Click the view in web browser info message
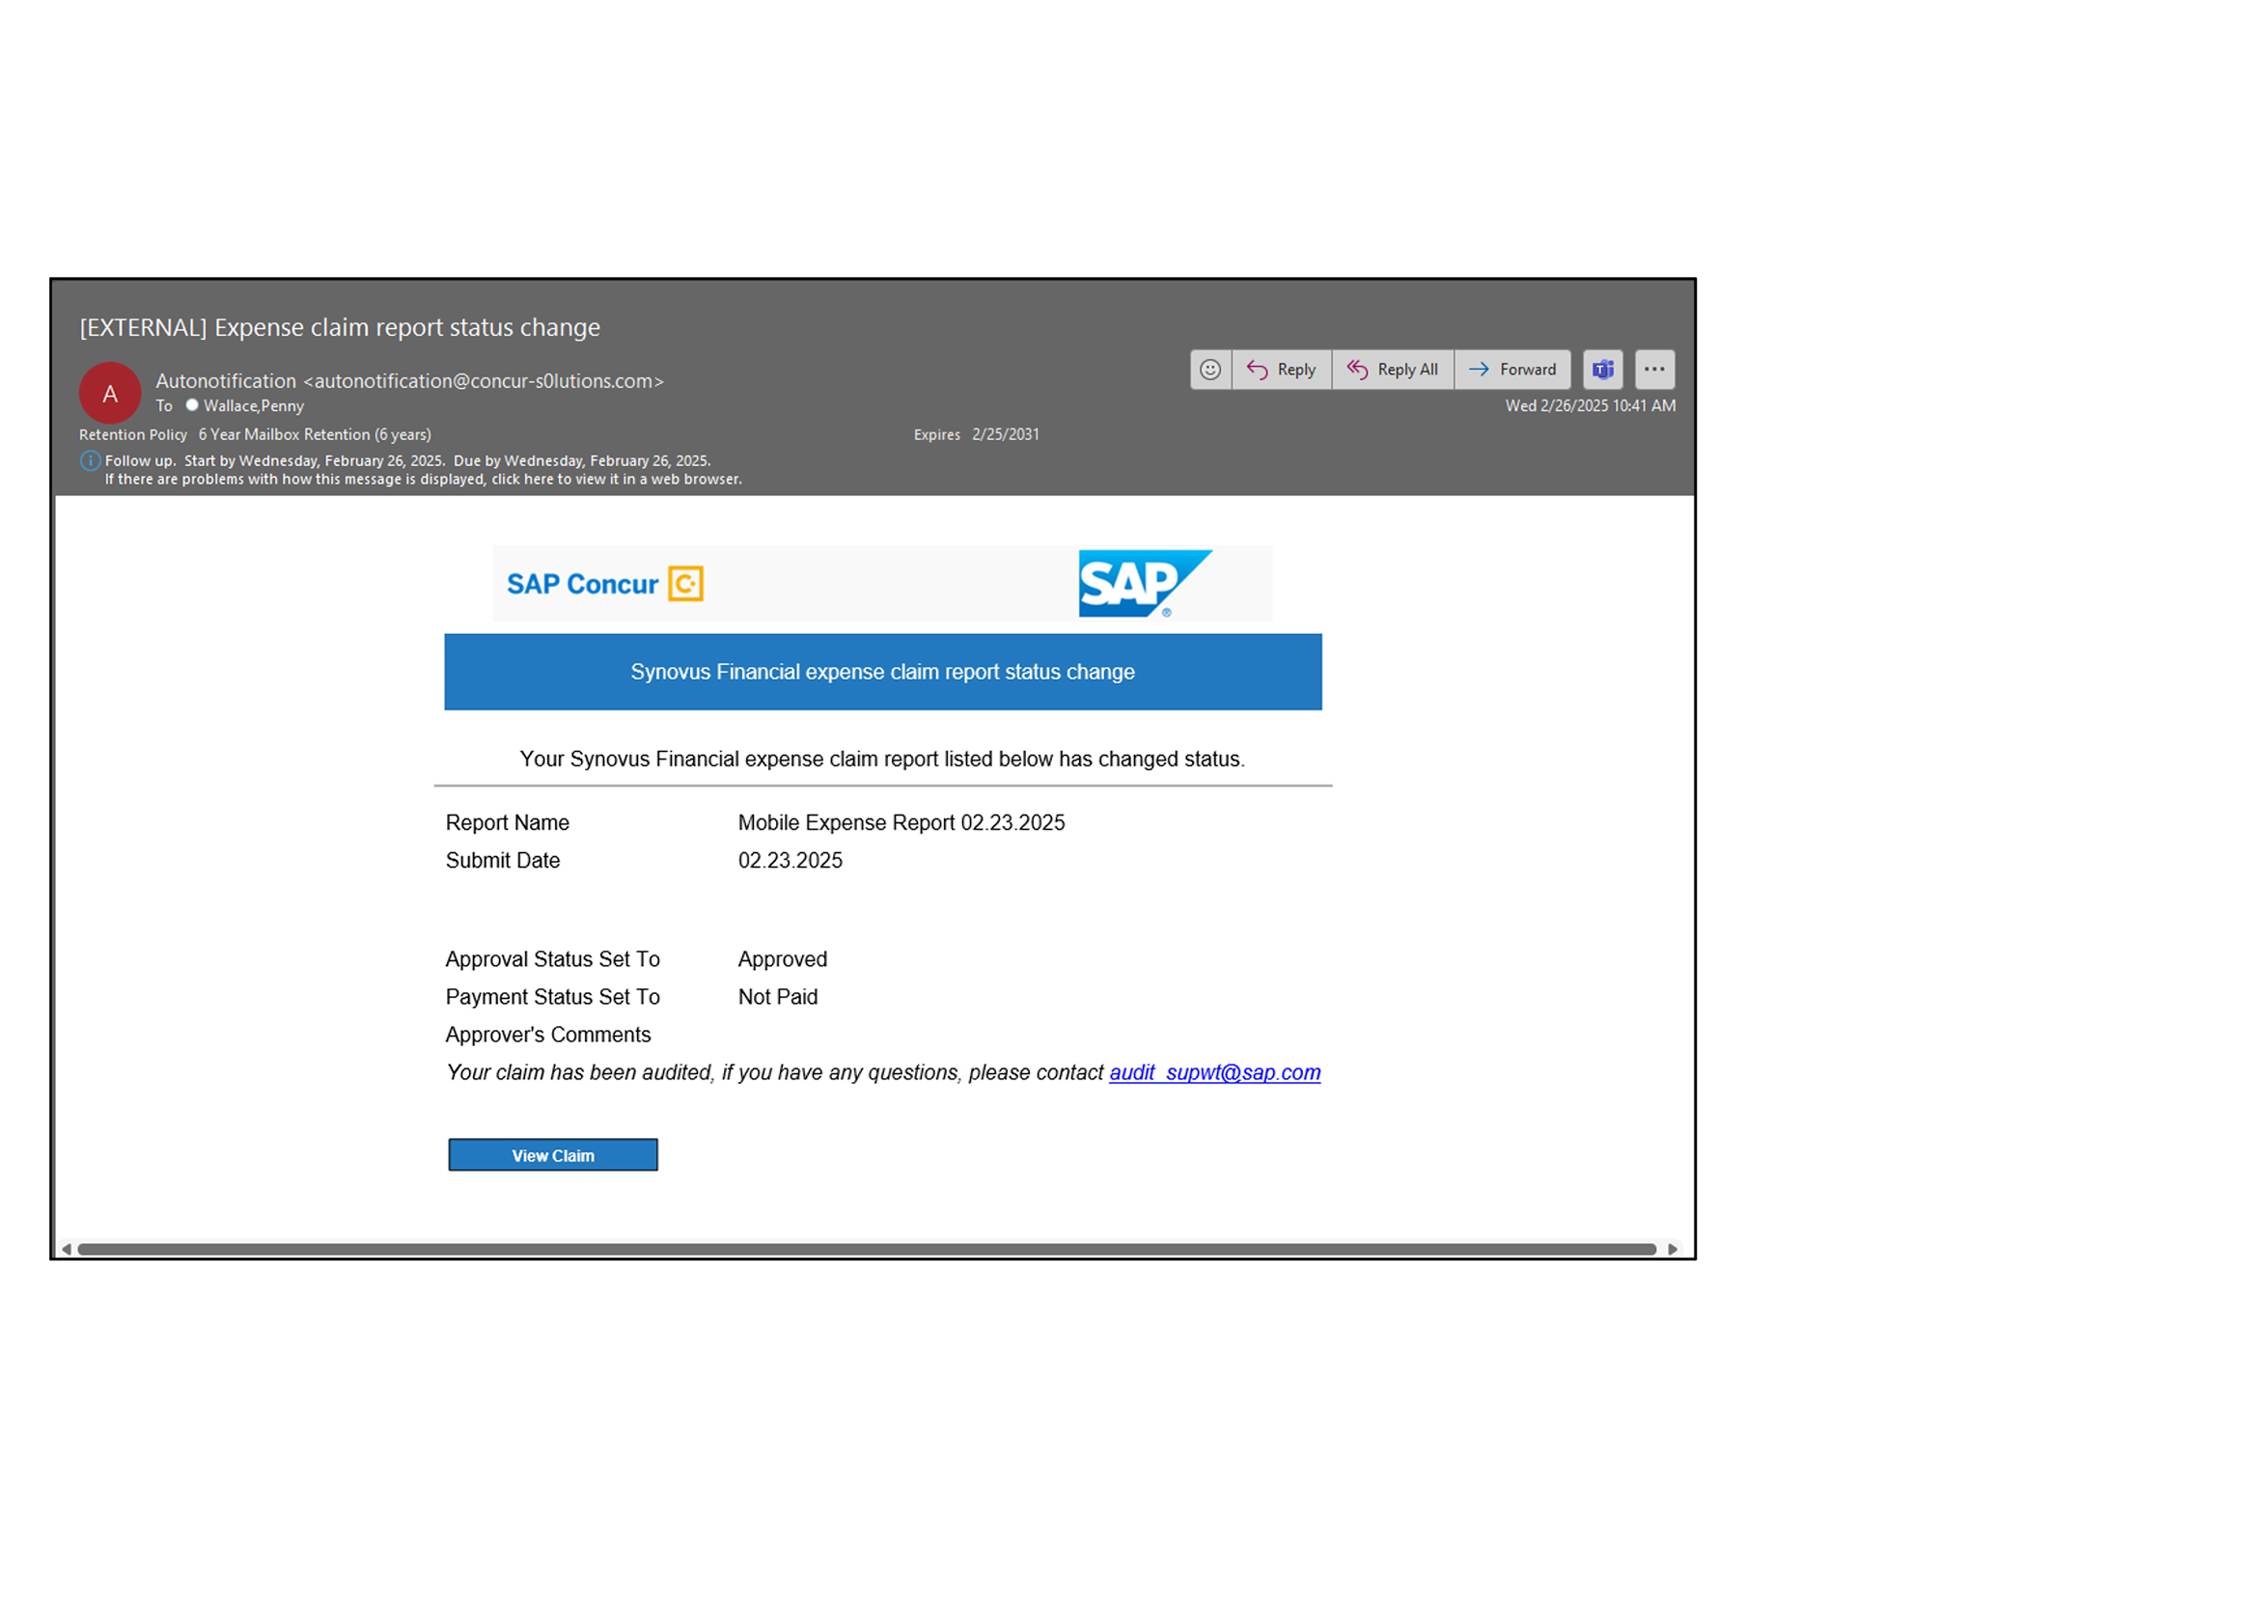This screenshot has height=1606, width=2247. (424, 480)
